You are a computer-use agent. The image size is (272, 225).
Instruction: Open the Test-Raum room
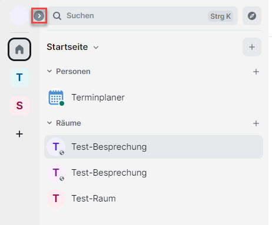[154, 199]
